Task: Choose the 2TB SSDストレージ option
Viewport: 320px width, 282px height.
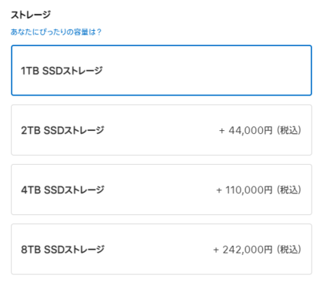Action: [162, 130]
